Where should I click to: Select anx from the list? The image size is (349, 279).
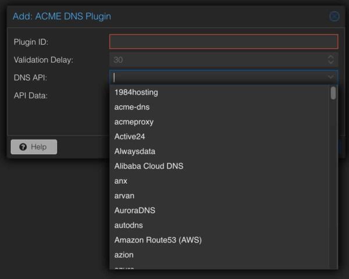[121, 181]
